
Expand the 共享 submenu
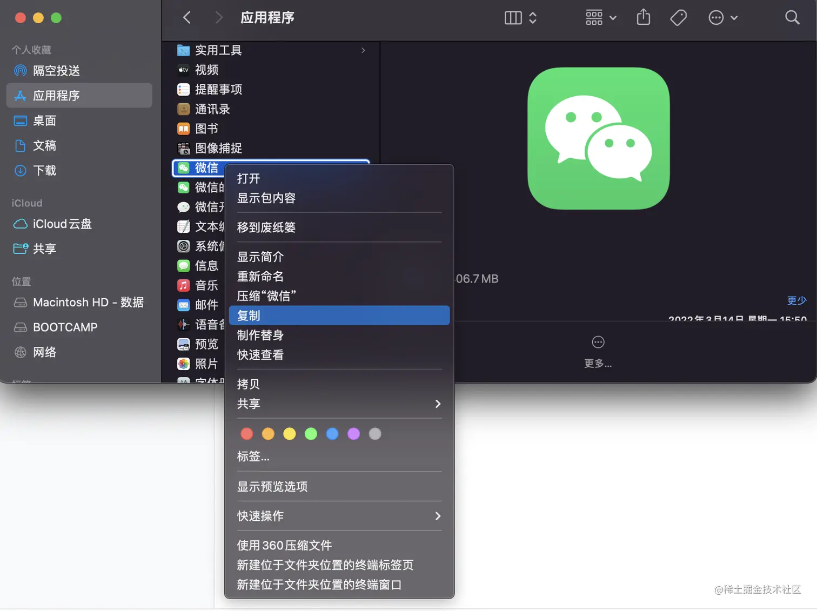tap(339, 404)
